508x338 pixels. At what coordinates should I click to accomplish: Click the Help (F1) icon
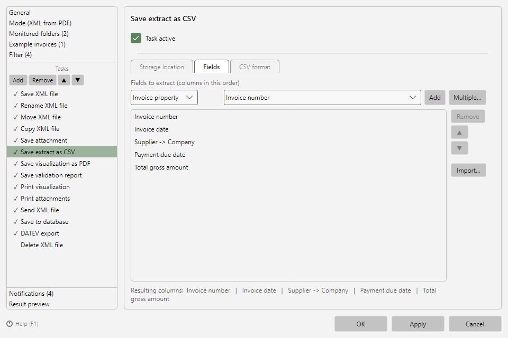point(10,324)
